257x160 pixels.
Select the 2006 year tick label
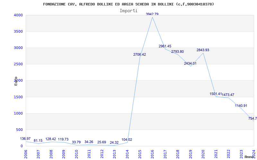[x=26, y=154]
